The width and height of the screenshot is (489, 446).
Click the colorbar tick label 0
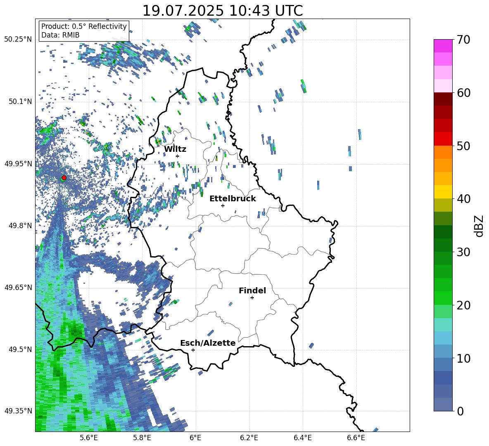point(461,411)
